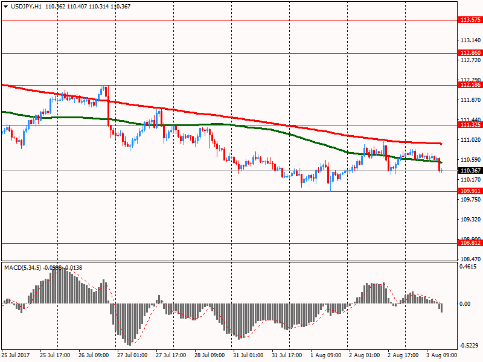Viewport: 483px width, 362px height.
Task: Click the USDJPY,H1 chart title text
Action: point(26,7)
